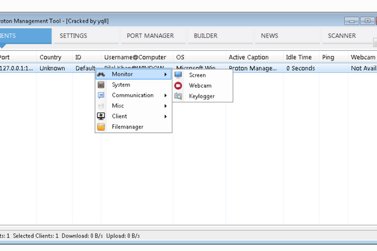Viewport: 377px width, 251px height.
Task: Open the Client menu entry
Action: pos(134,117)
